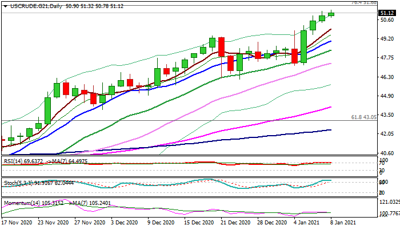Image resolution: width=400 pixels, height=229 pixels.
Task: Select the 23 Nov 2020 date label
Action: [54, 222]
